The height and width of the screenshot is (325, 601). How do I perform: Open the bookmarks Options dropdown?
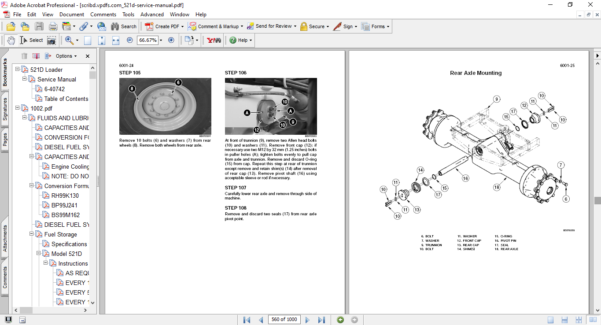point(66,56)
